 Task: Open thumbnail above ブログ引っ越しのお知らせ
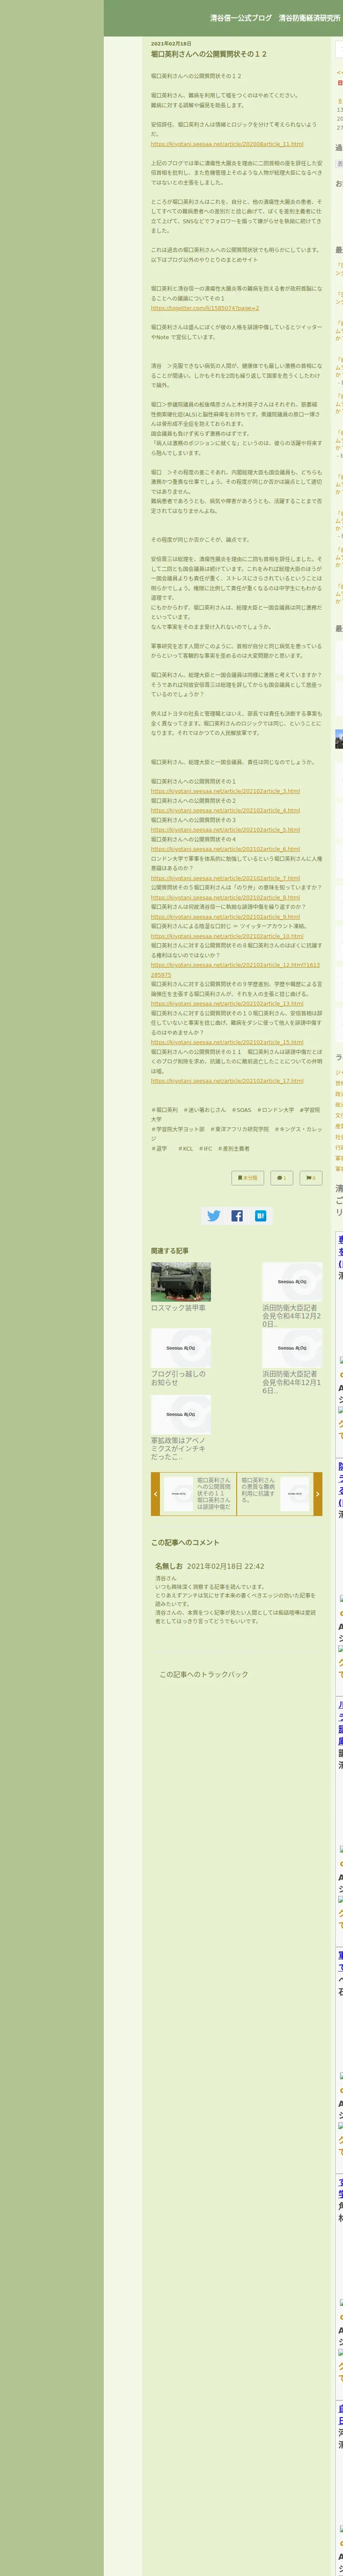(181, 1348)
